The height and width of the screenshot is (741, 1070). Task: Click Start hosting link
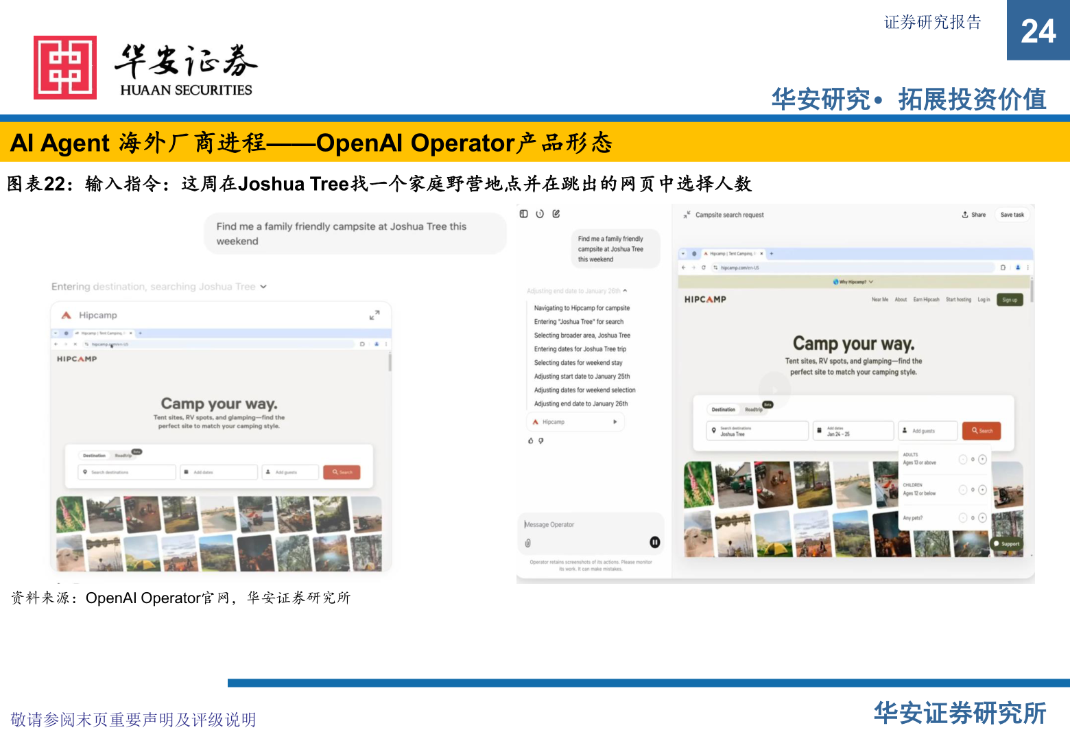(958, 300)
